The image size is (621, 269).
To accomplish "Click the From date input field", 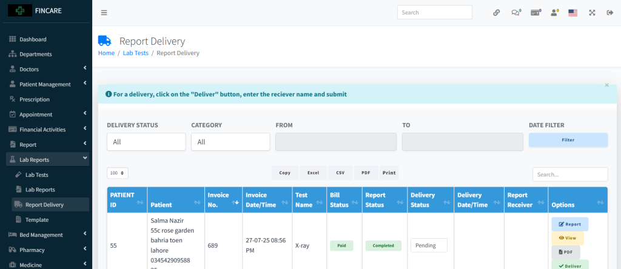I will pyautogui.click(x=335, y=142).
